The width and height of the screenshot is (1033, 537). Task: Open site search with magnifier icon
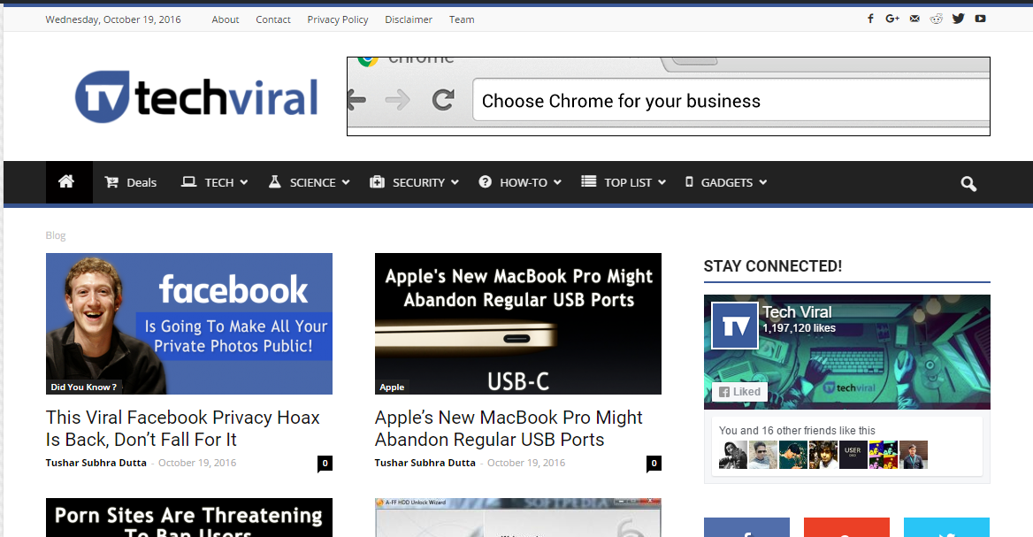968,184
